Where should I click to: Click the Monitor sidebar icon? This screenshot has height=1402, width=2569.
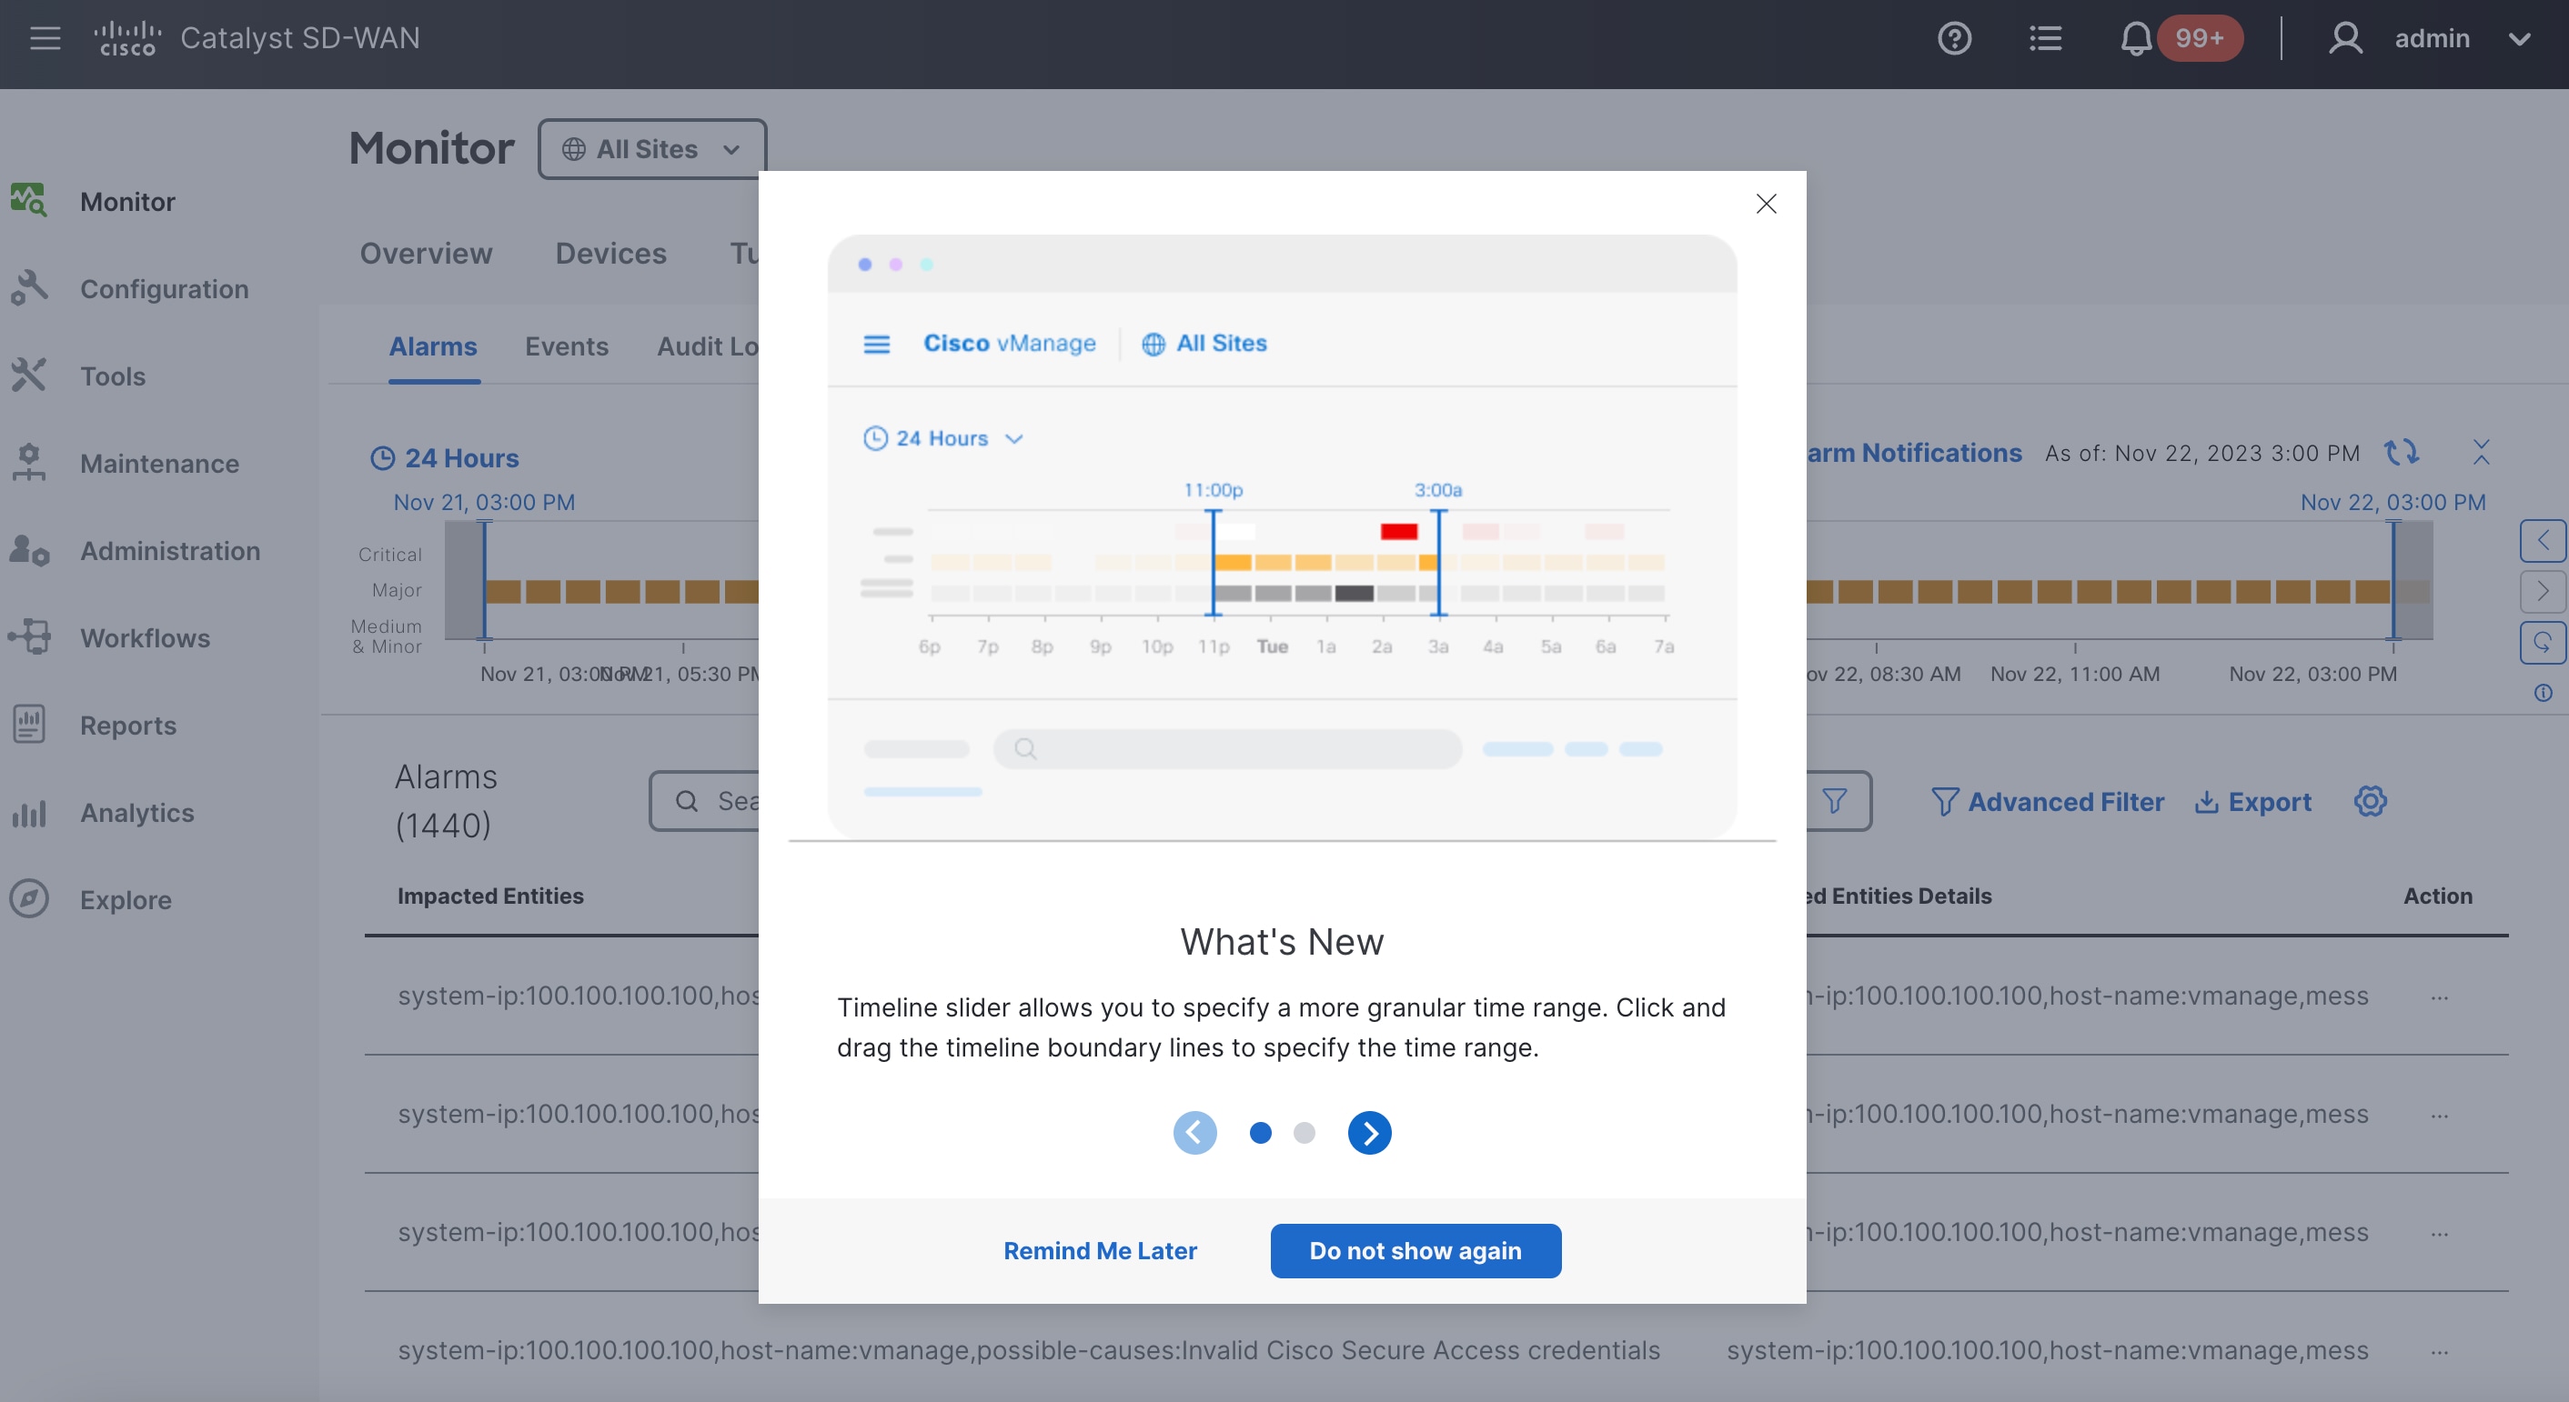29,199
